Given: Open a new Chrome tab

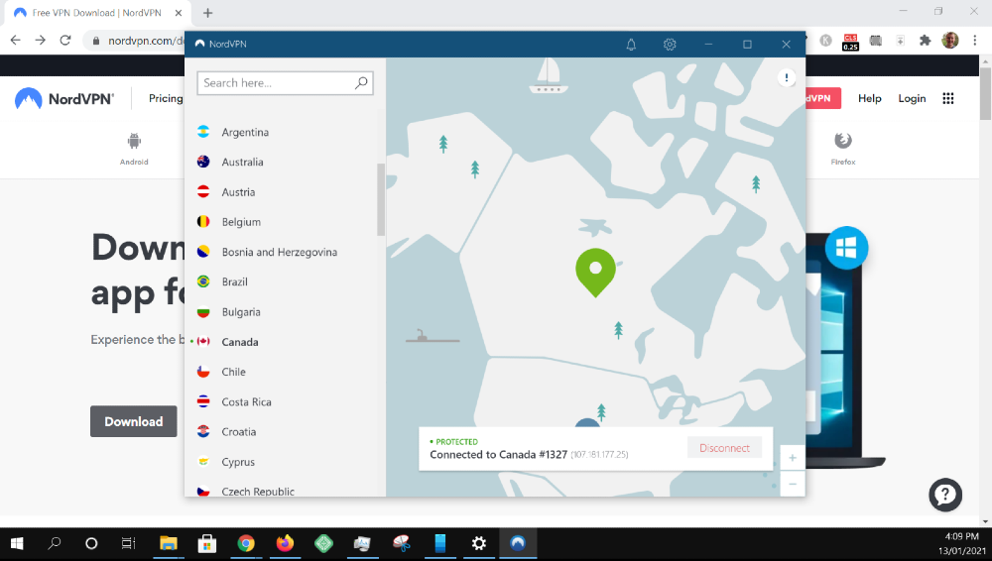Looking at the screenshot, I should click(207, 13).
